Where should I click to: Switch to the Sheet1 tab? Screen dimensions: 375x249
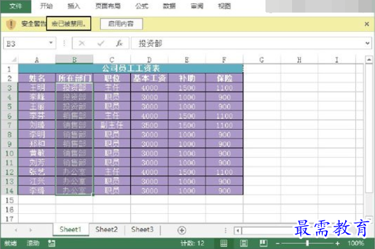tap(70, 230)
